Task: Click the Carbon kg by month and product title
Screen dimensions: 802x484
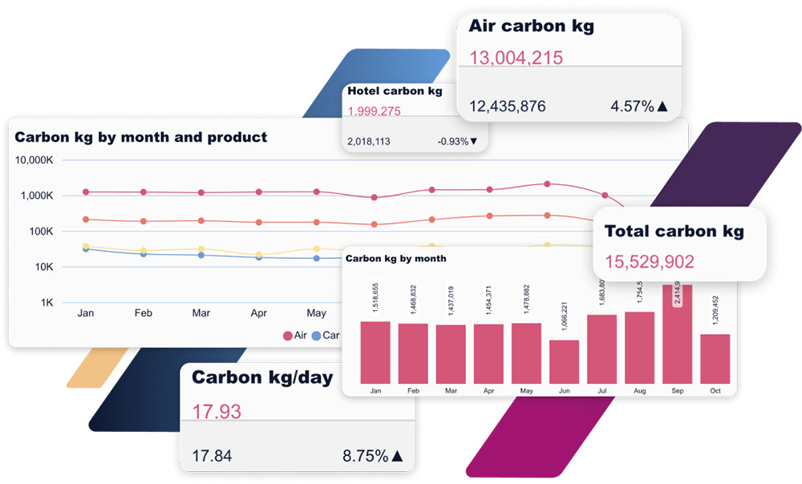Action: coord(141,137)
